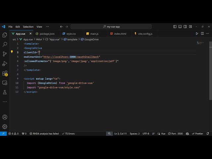This screenshot has width=212, height=159.
Task: Open the Manage gear icon
Action: (x=5, y=126)
